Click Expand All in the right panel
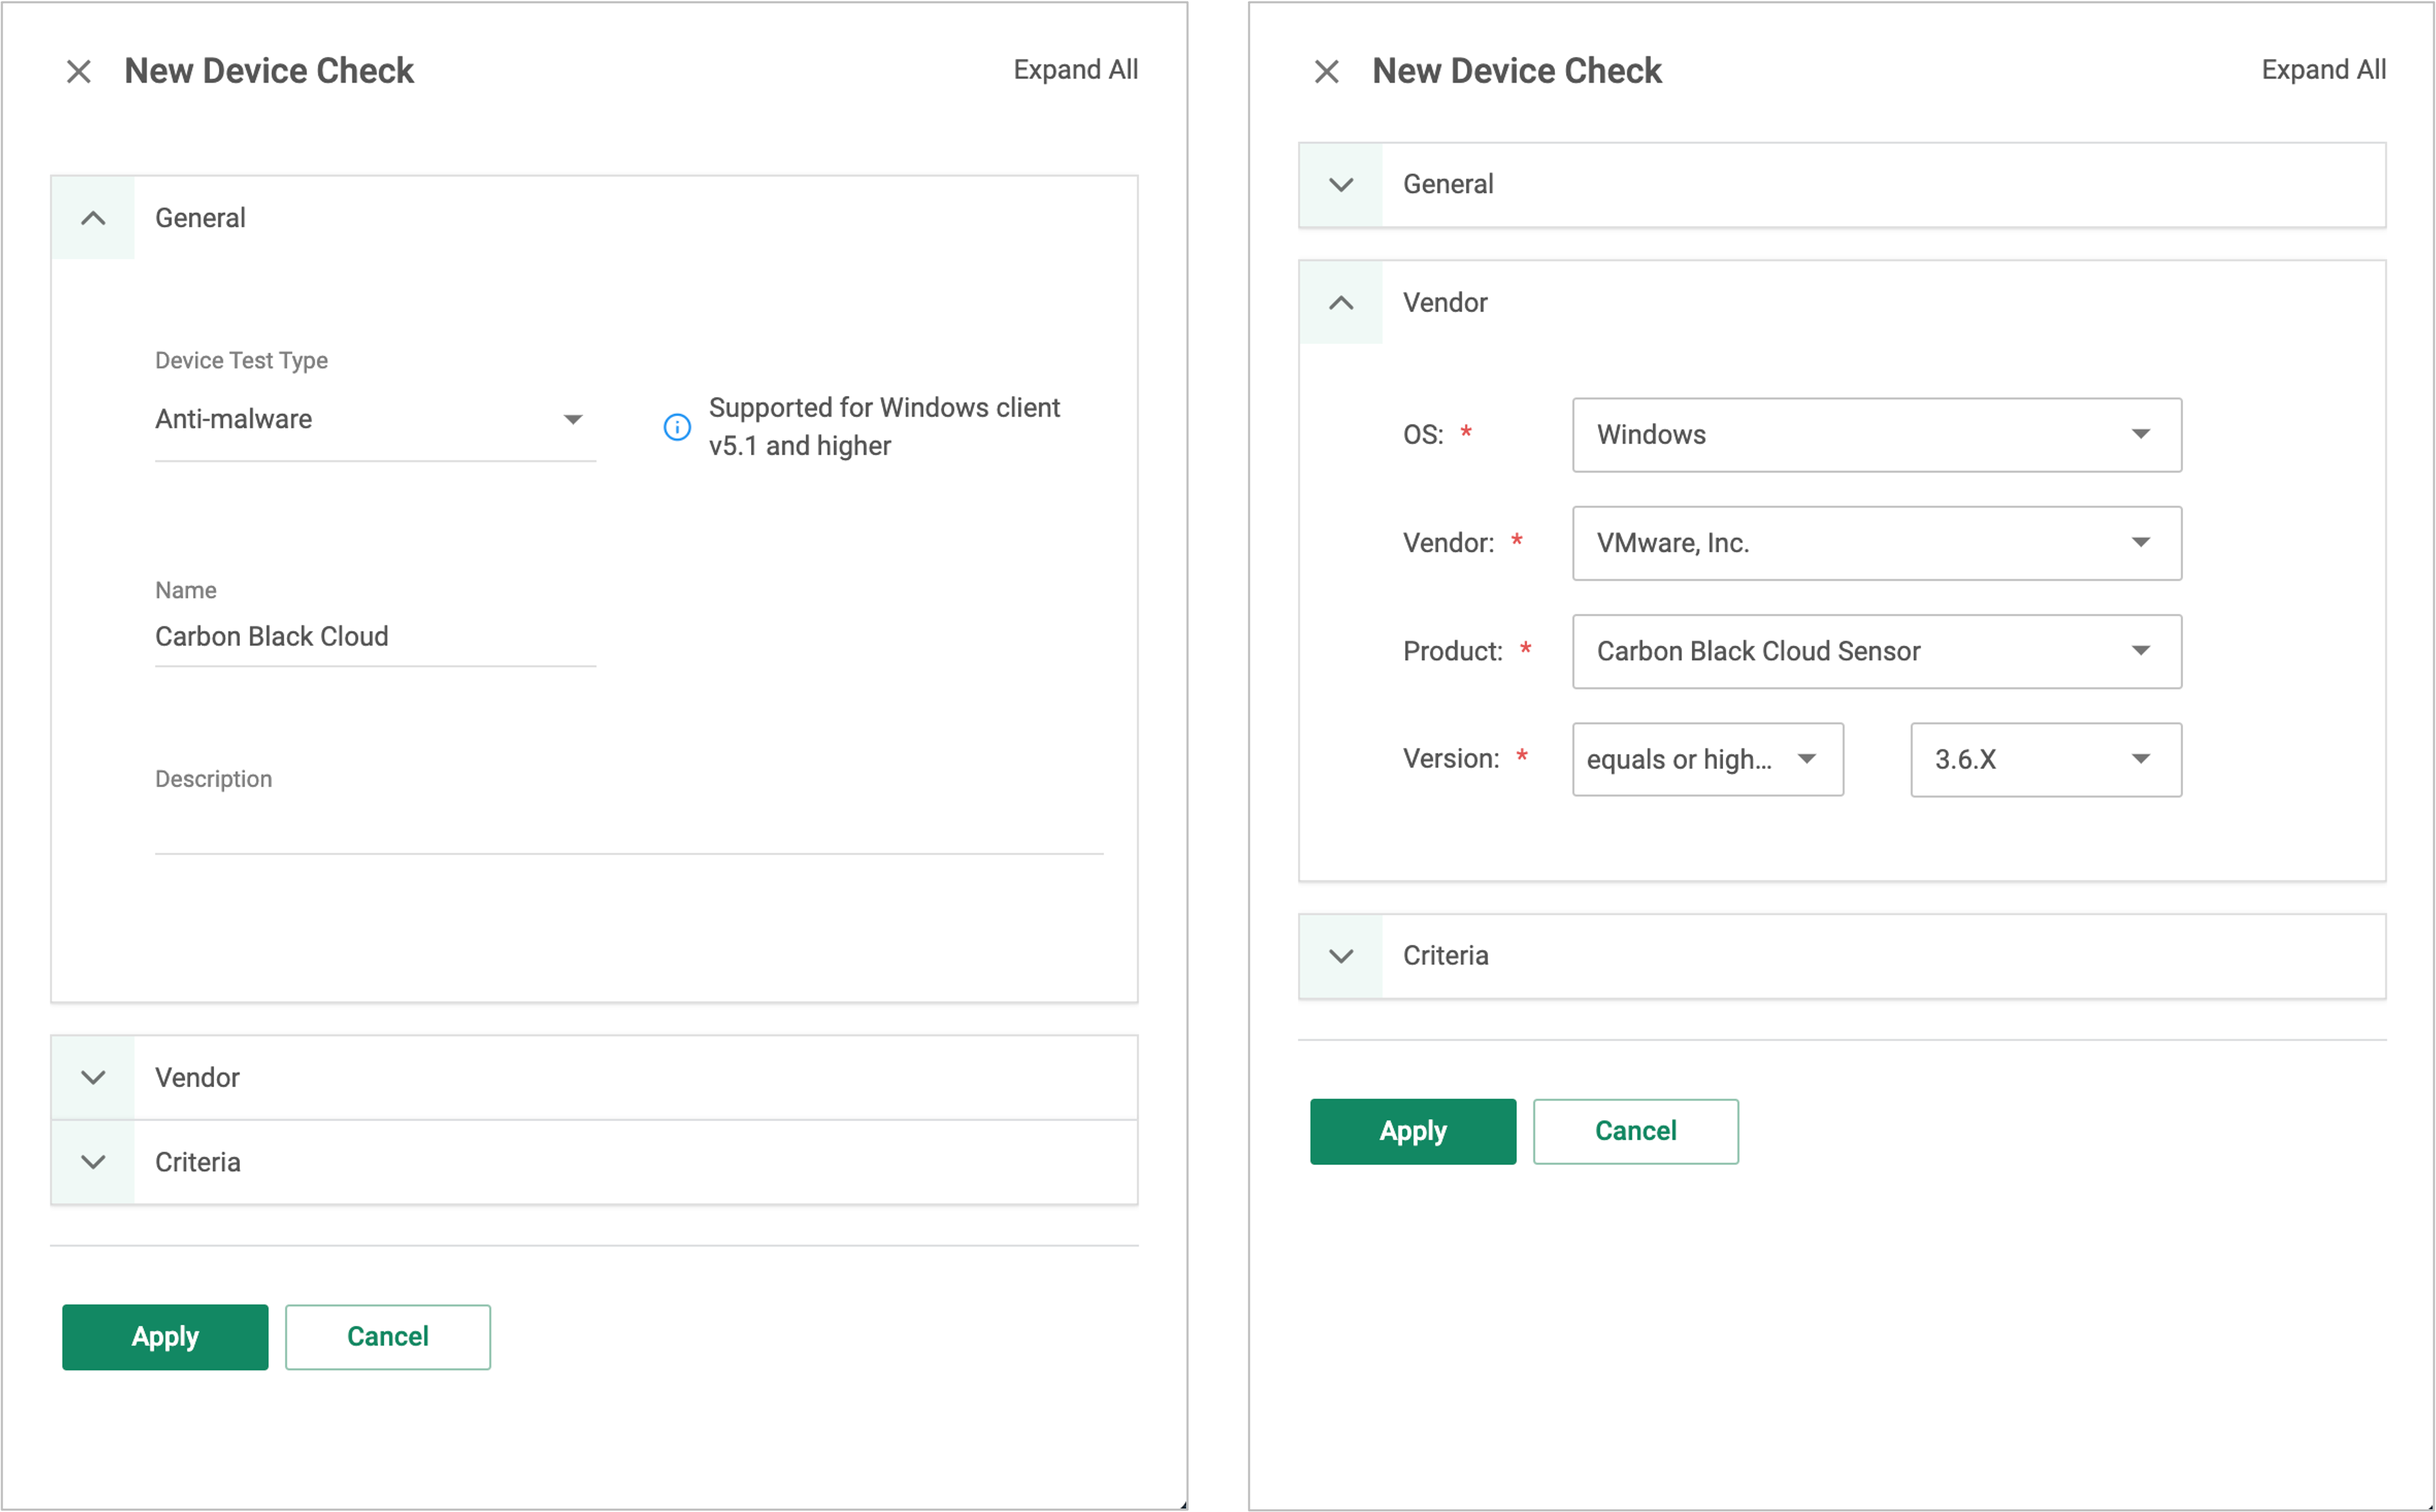2436x1512 pixels. (2323, 70)
